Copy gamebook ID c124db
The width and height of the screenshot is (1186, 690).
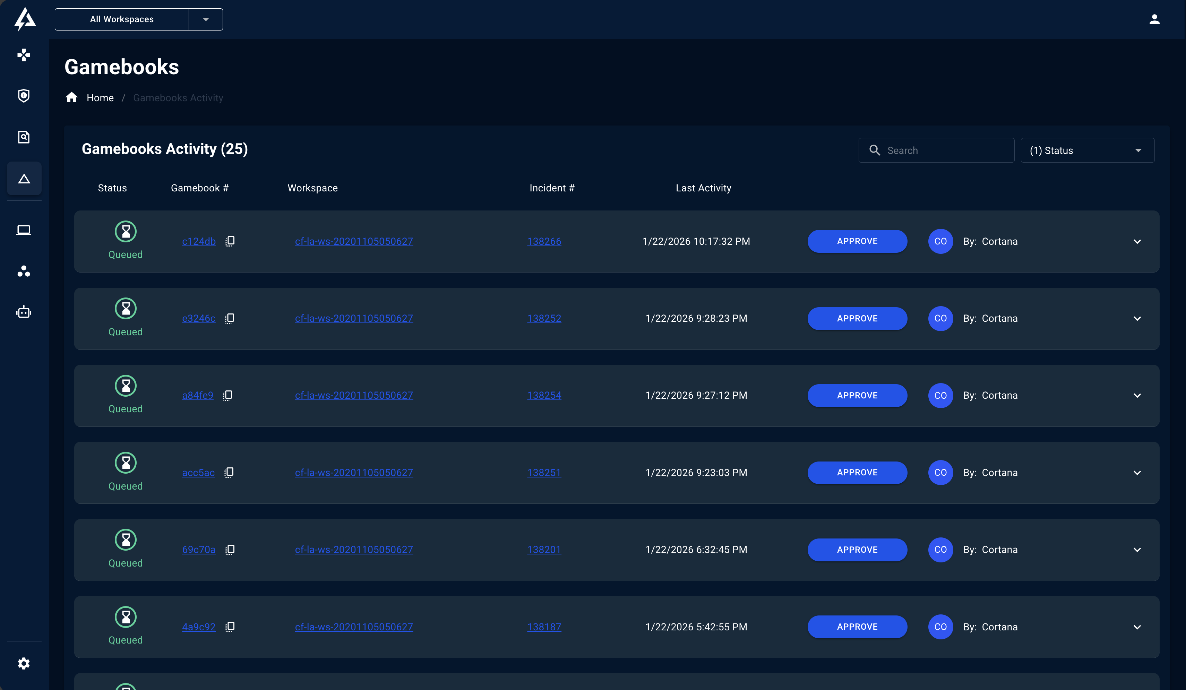tap(230, 241)
